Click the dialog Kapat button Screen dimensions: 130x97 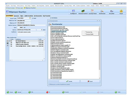[x=90, y=81]
